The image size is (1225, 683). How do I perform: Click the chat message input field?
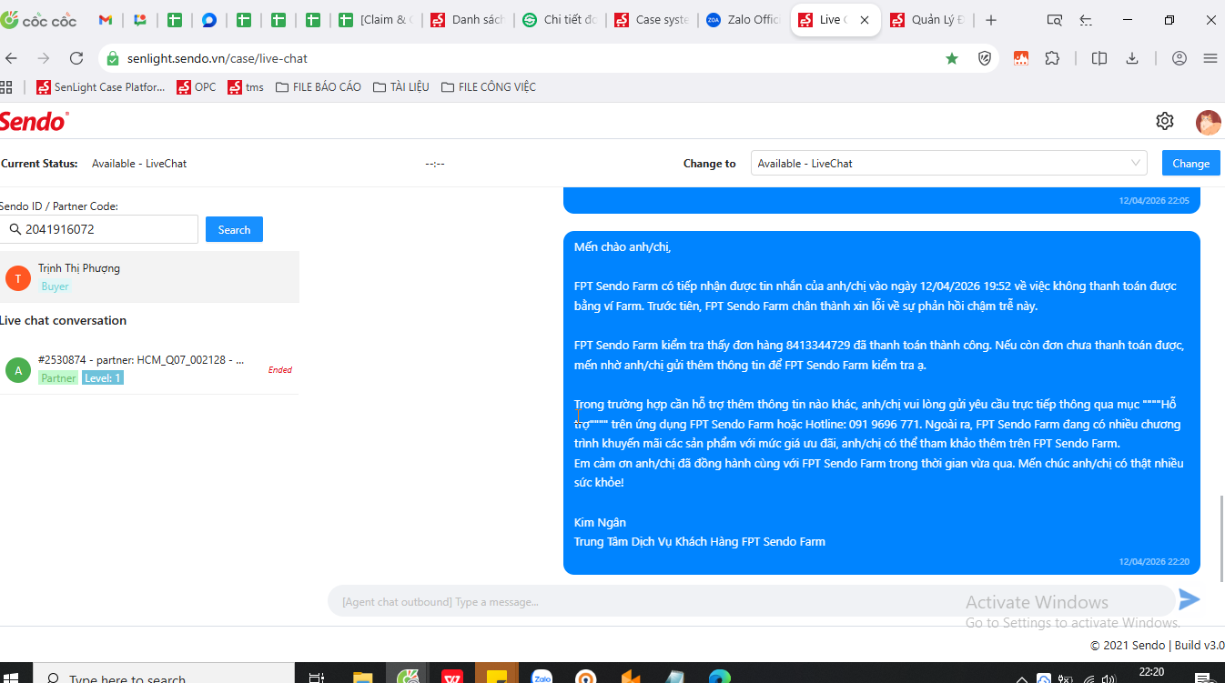[751, 601]
